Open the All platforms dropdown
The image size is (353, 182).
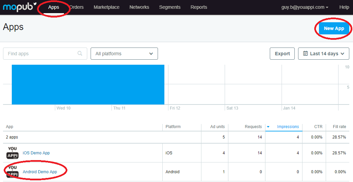tap(124, 54)
